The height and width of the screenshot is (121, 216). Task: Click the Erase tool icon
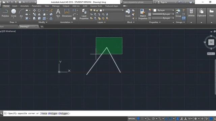[x=51, y=10]
